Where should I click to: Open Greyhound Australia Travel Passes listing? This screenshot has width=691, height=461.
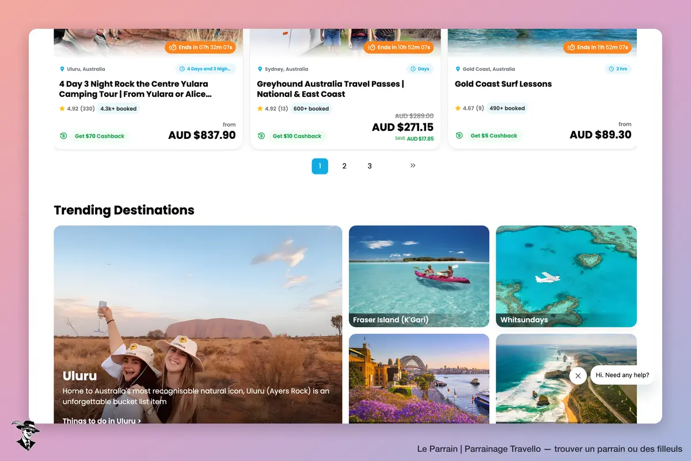(331, 89)
